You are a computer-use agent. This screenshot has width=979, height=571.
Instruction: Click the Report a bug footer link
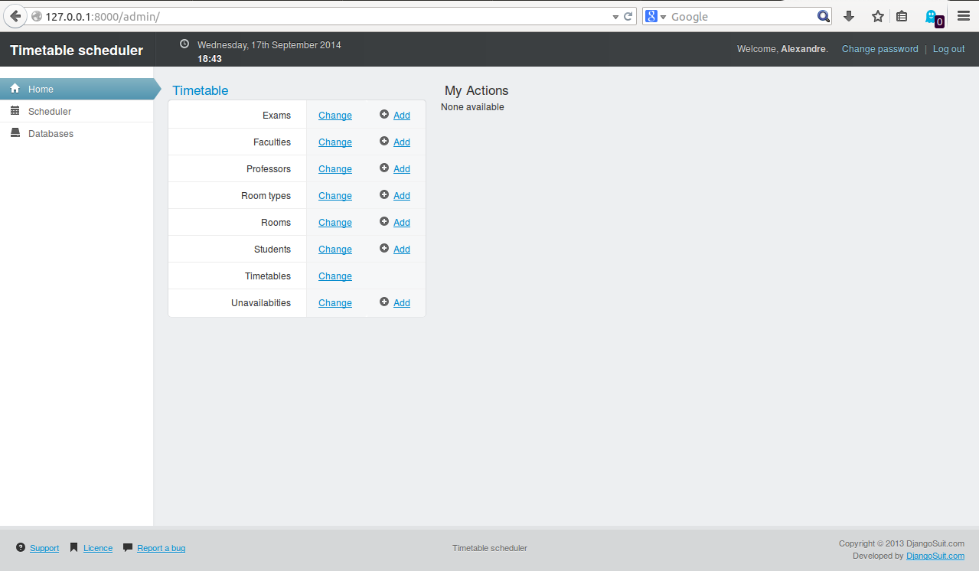tap(161, 548)
